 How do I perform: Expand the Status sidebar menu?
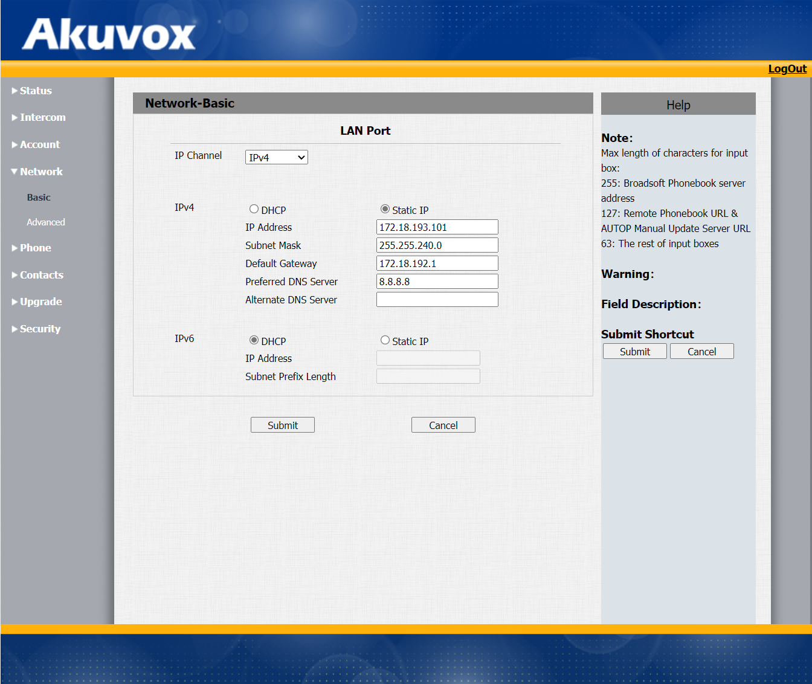[36, 90]
